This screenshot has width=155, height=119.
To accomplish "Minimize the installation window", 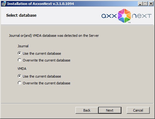I will tap(140, 4).
